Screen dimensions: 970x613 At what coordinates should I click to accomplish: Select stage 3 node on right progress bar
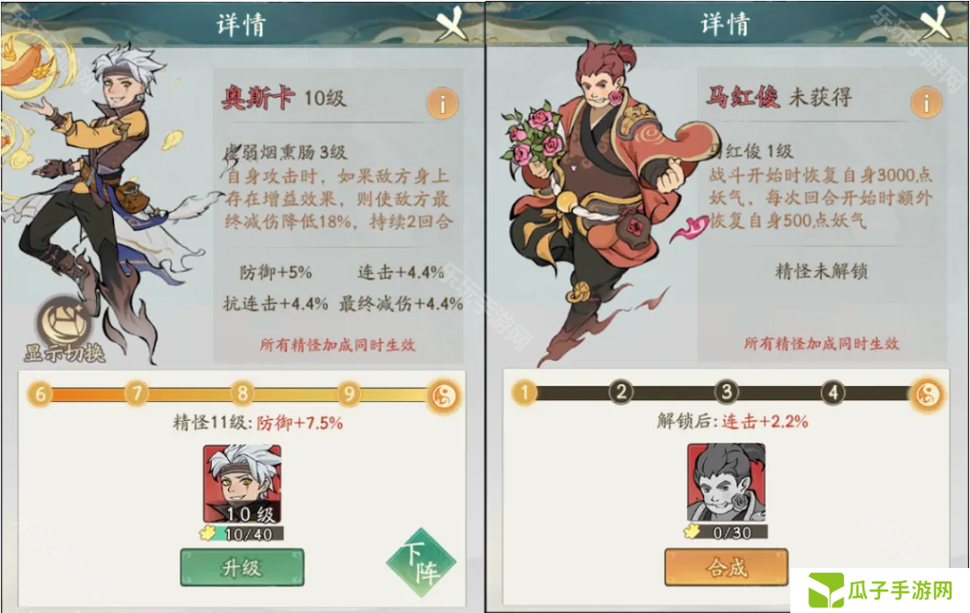727,392
